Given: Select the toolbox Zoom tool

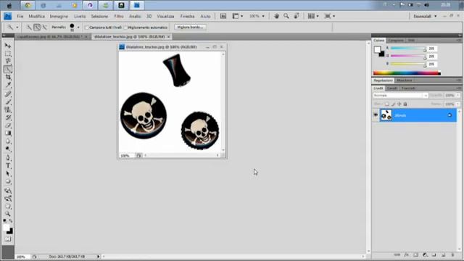Looking at the screenshot, I should (x=8, y=214).
